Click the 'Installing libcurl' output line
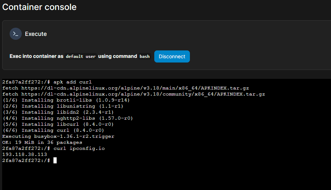The width and height of the screenshot is (331, 190). click(58, 124)
